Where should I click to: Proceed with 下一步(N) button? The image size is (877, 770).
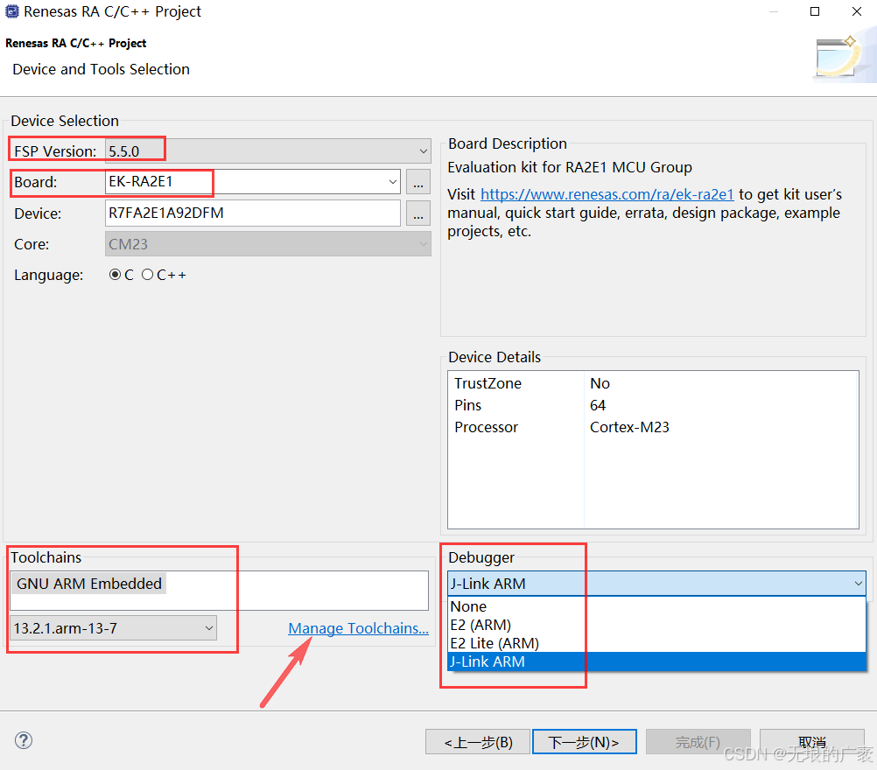tap(584, 742)
